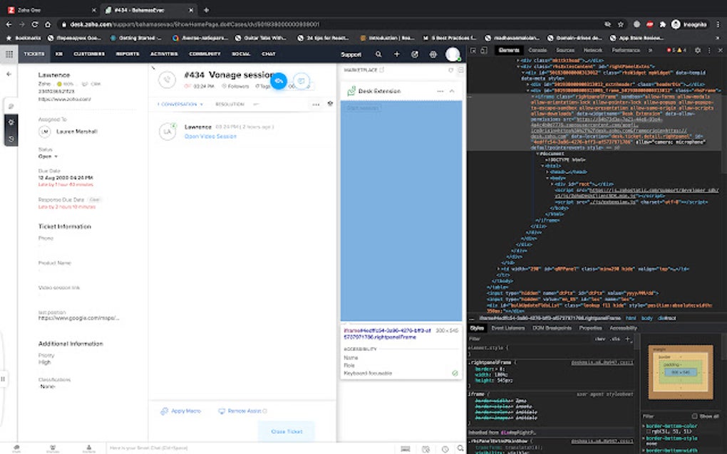Screen dimensions: 727x454
Task: Open Desk Extension three-dot options
Action: click(440, 91)
